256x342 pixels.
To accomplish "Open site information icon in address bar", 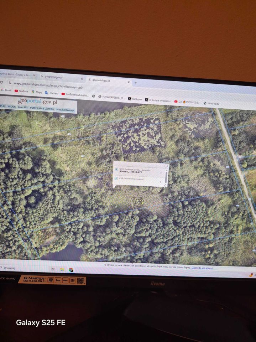I will point(10,83).
